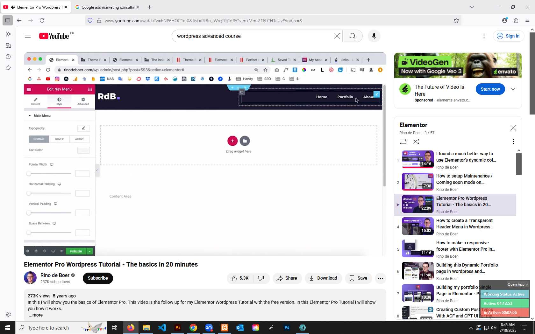The image size is (535, 334).
Task: Expand the sponsored ad chevron
Action: point(513,89)
